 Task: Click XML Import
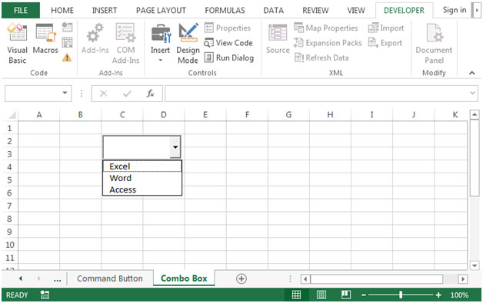[x=386, y=28]
